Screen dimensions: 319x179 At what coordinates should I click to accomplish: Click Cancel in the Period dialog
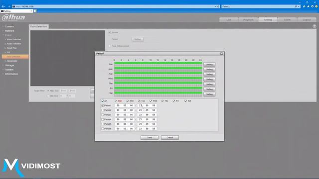point(170,138)
